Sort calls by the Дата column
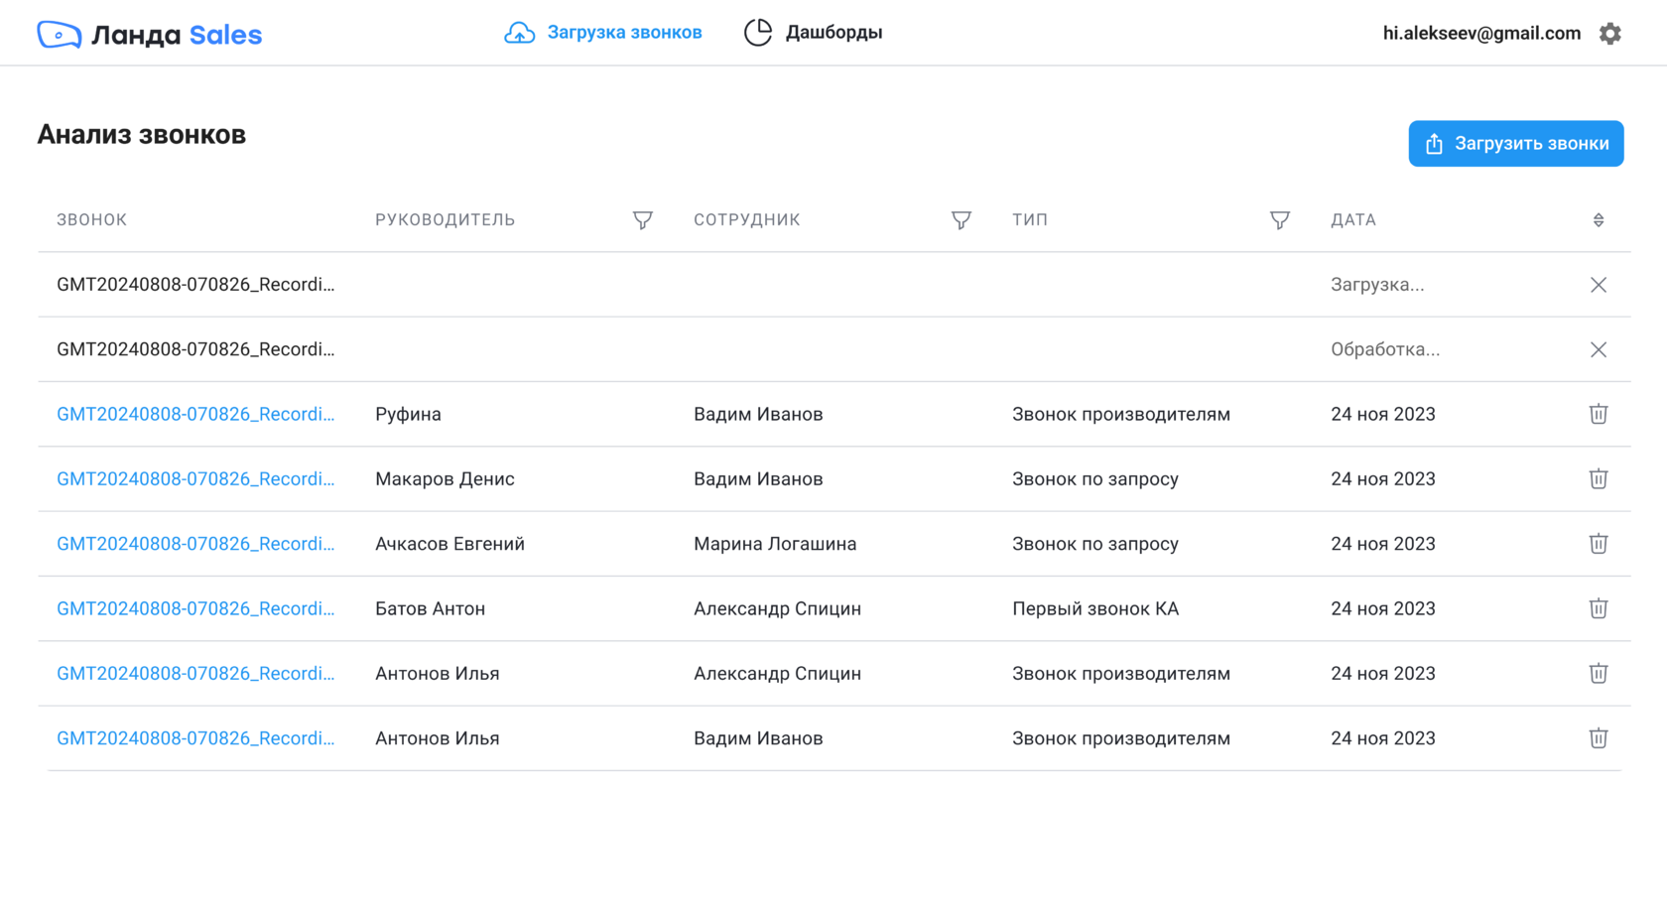 click(x=1598, y=220)
